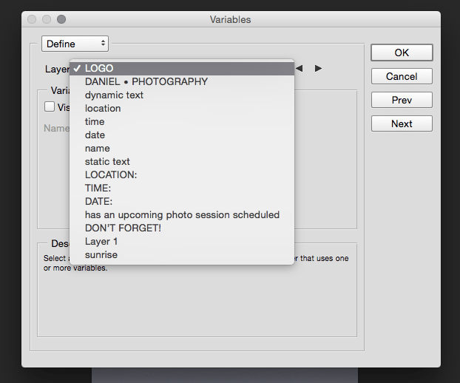Pick the lowercase location layer option

(103, 109)
